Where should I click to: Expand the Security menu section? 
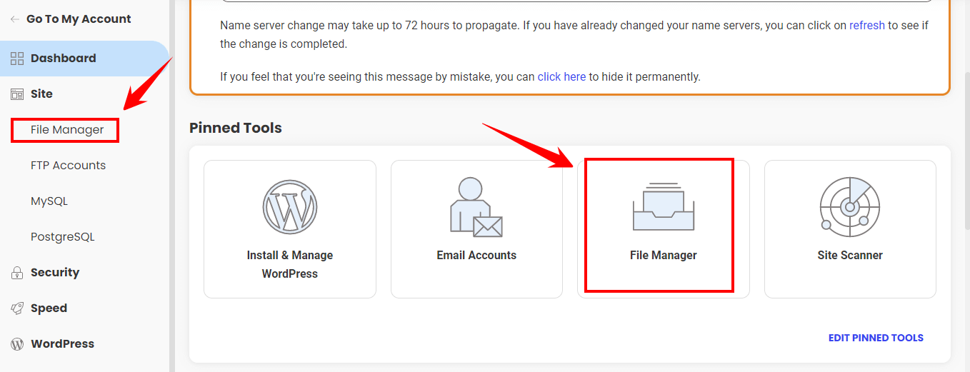[55, 273]
